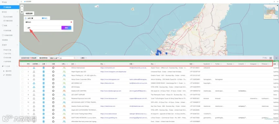This screenshot has height=124, width=279.
Task: Click the back arrow at the top left
Action: coord(21,2)
